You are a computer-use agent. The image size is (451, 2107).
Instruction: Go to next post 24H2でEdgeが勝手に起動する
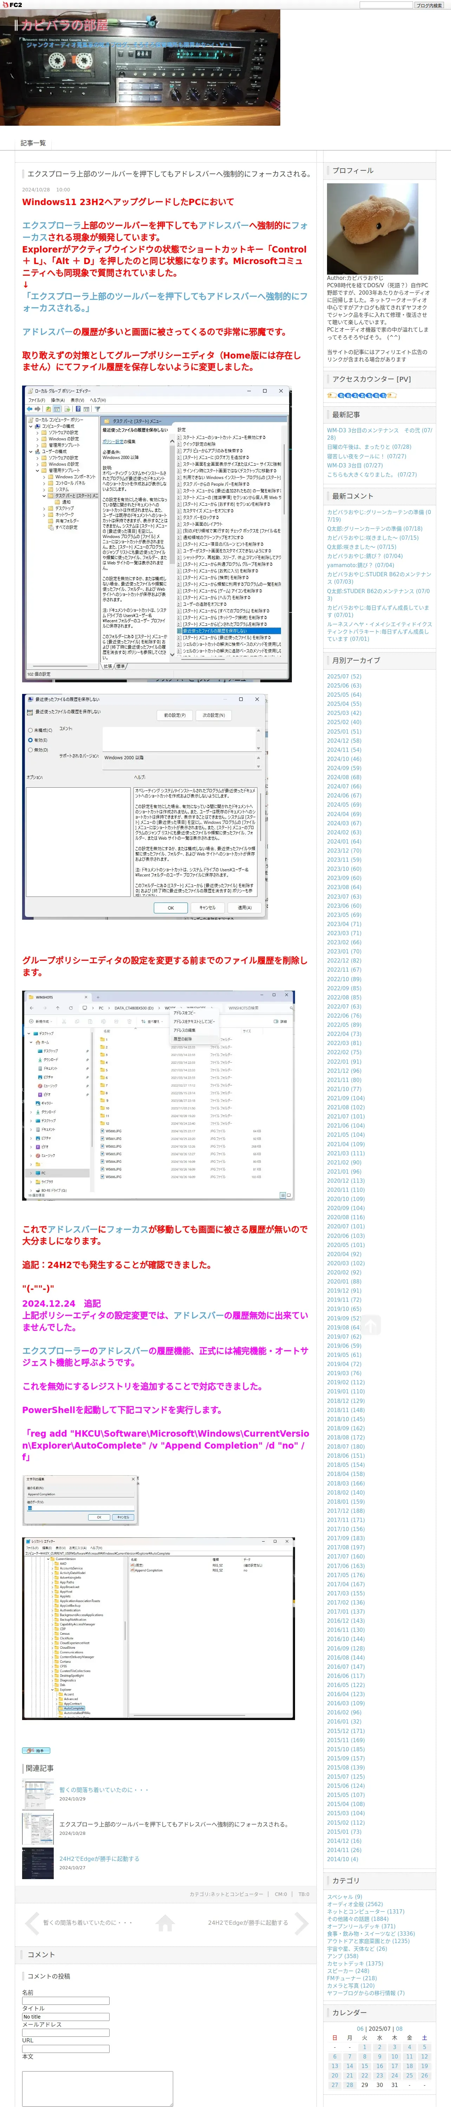click(248, 1922)
